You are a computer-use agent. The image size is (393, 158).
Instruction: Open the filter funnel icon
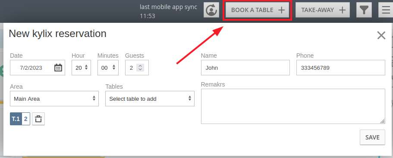click(364, 10)
